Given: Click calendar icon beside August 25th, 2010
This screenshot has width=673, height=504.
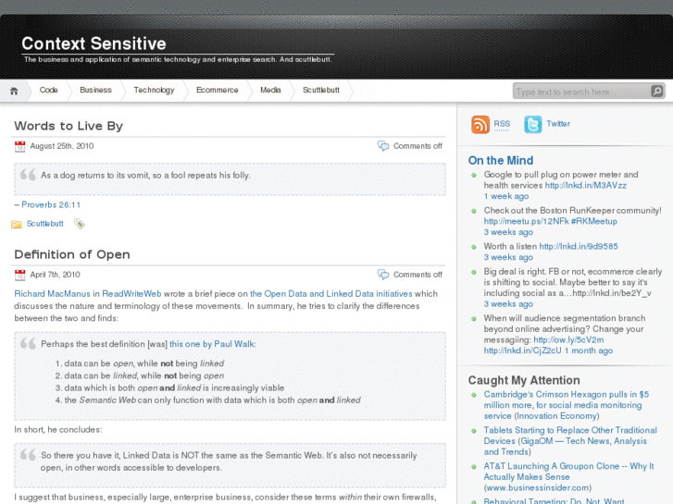Looking at the screenshot, I should click(x=19, y=146).
